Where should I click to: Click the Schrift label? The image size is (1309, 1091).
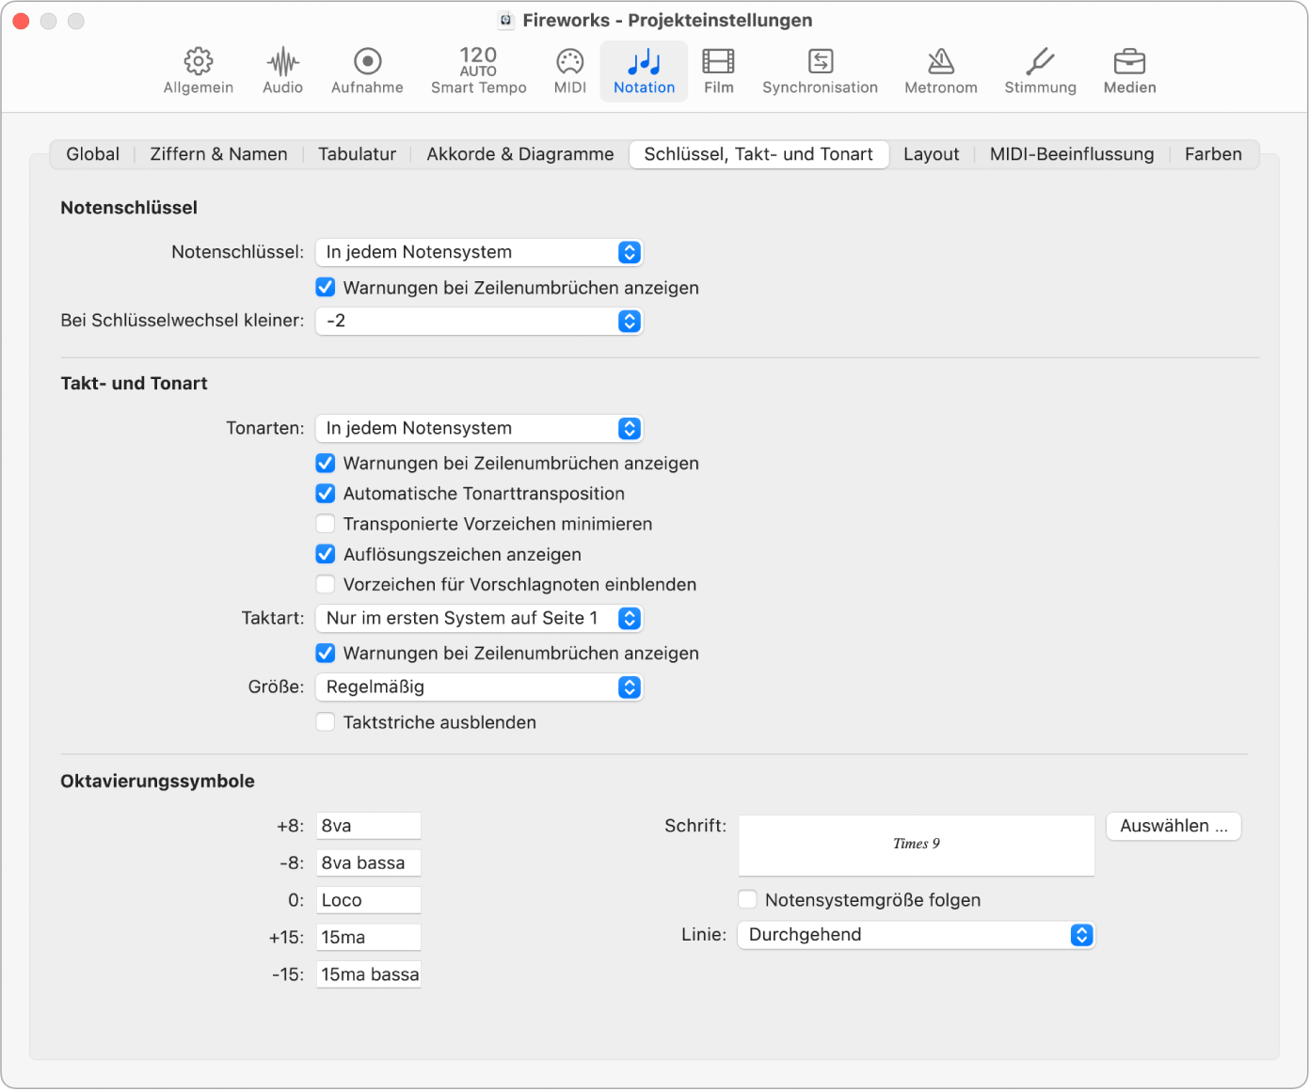click(695, 826)
